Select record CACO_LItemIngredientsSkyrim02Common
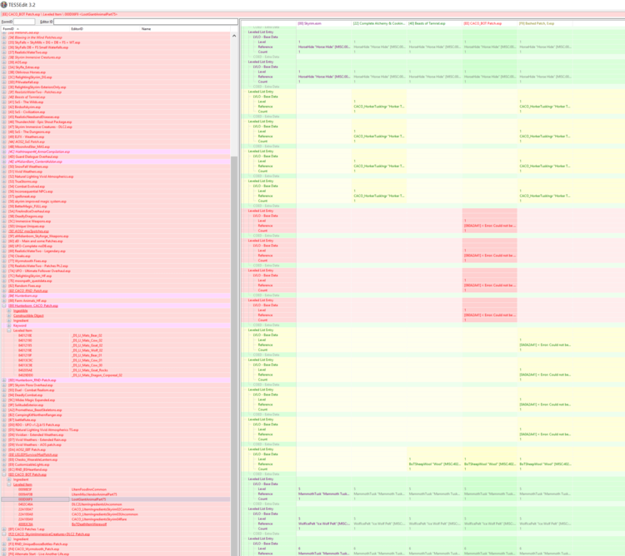The width and height of the screenshot is (625, 556). coord(116,509)
